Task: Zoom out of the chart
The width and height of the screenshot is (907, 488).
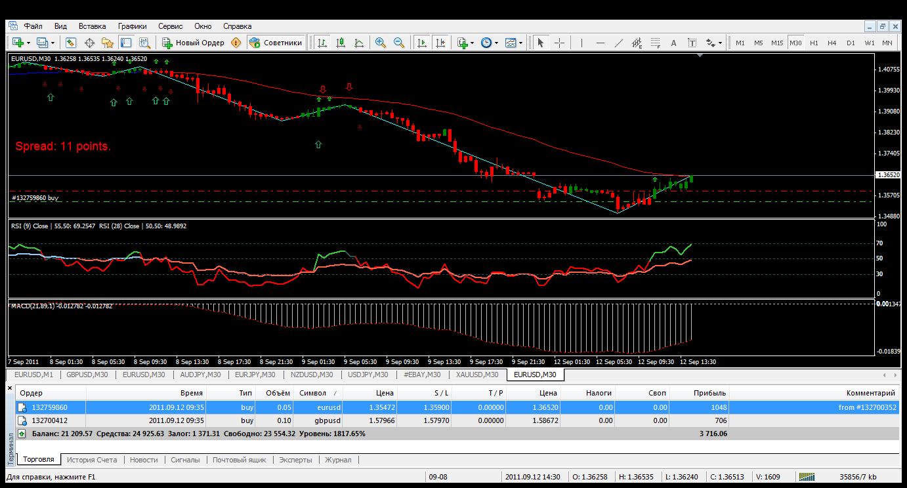Action: 398,43
